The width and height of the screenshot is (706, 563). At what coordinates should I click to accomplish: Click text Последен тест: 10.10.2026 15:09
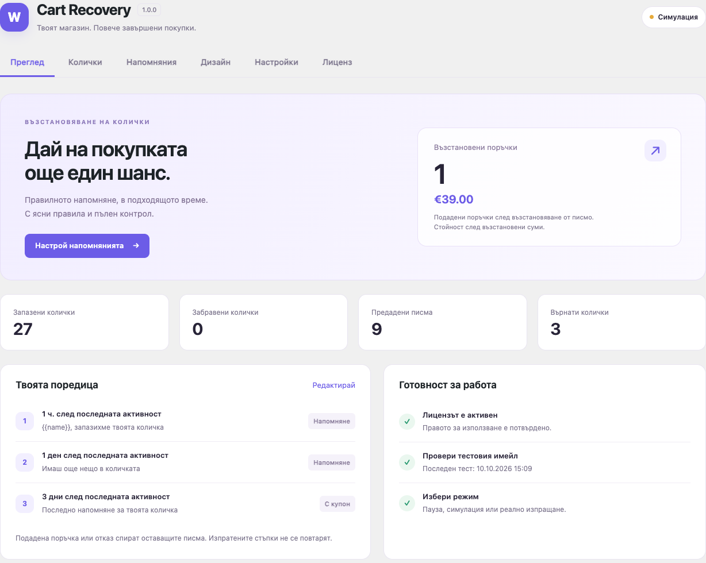pos(477,469)
